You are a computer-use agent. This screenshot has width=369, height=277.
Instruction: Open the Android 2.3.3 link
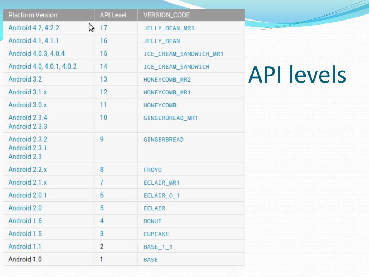28,127
